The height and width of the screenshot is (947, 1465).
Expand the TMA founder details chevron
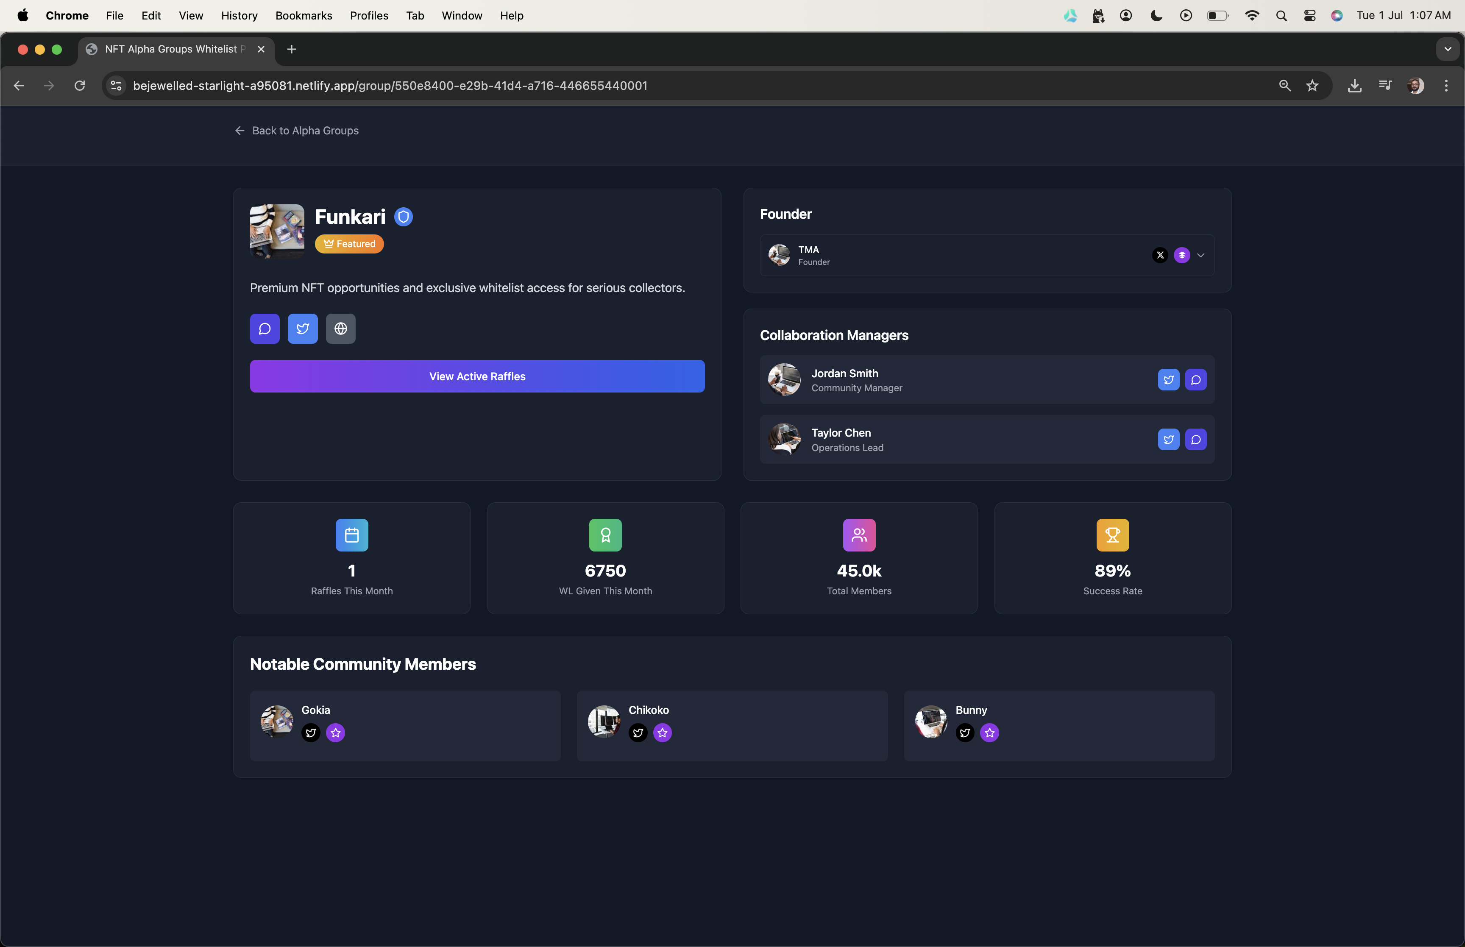coord(1200,255)
